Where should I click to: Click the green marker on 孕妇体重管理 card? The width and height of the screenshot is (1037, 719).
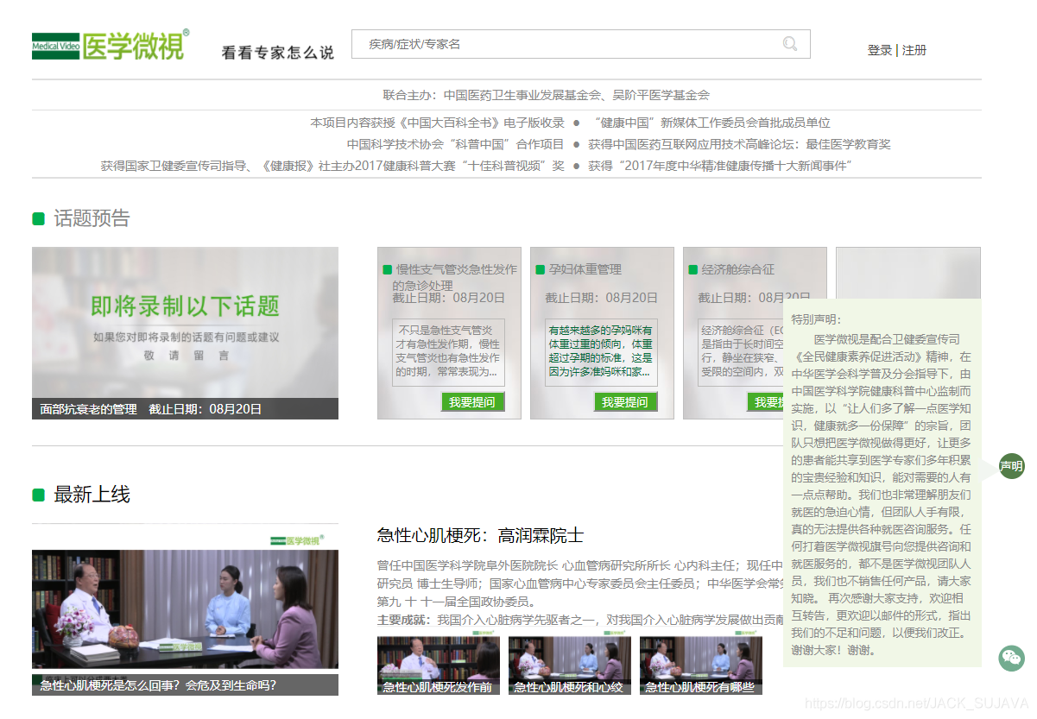coord(539,269)
